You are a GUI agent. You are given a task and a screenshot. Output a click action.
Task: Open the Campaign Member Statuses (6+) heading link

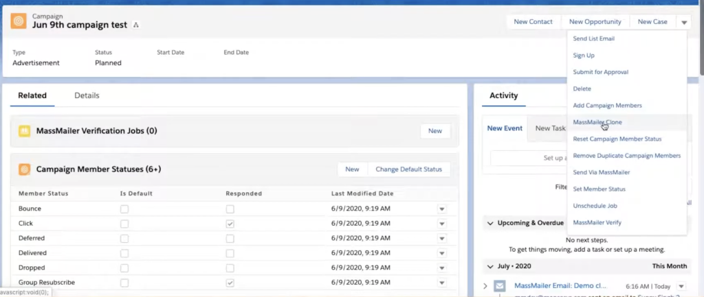(x=98, y=169)
